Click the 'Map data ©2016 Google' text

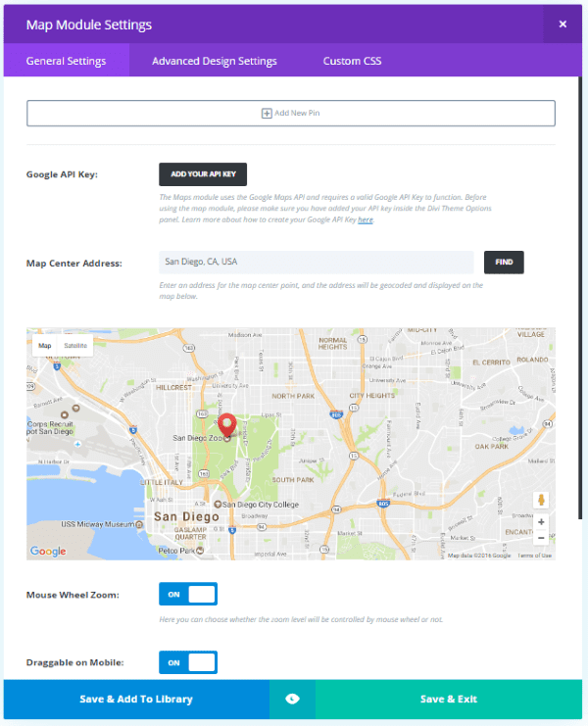479,556
